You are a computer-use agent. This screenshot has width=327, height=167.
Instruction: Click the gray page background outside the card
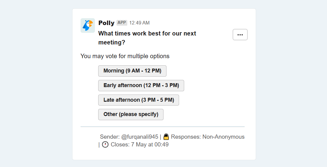(35, 83)
